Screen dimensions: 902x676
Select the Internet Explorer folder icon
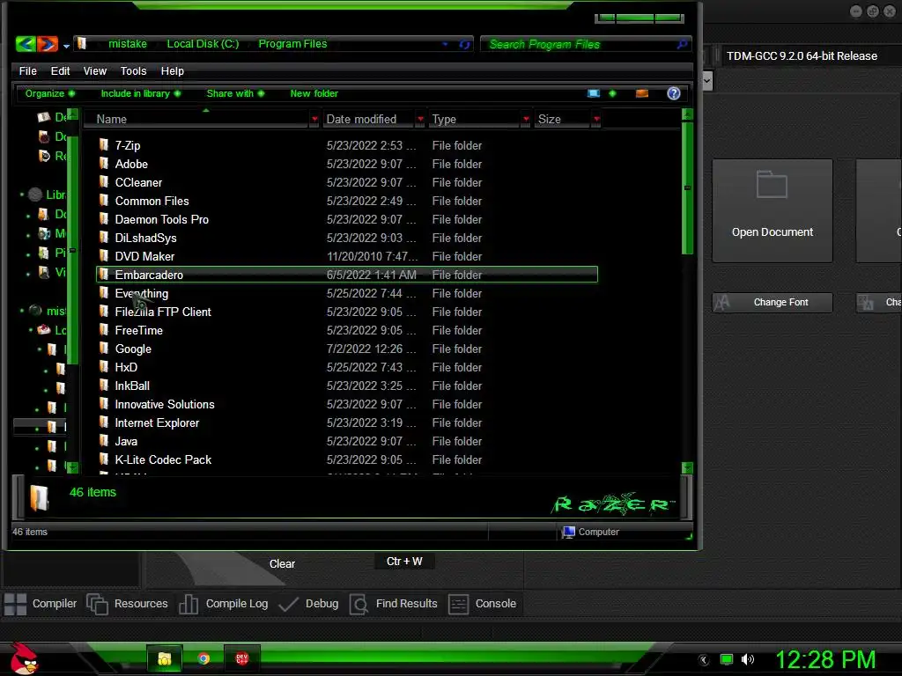(104, 422)
